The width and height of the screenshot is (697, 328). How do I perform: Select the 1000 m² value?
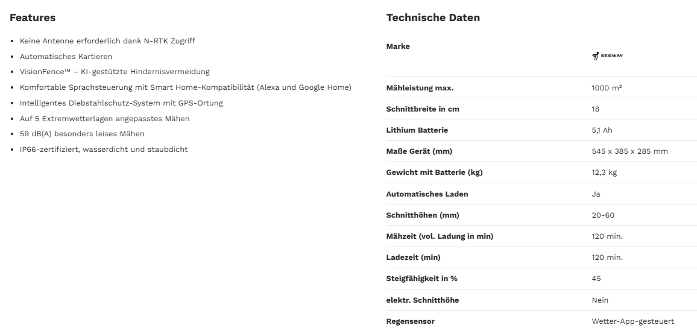tap(607, 88)
